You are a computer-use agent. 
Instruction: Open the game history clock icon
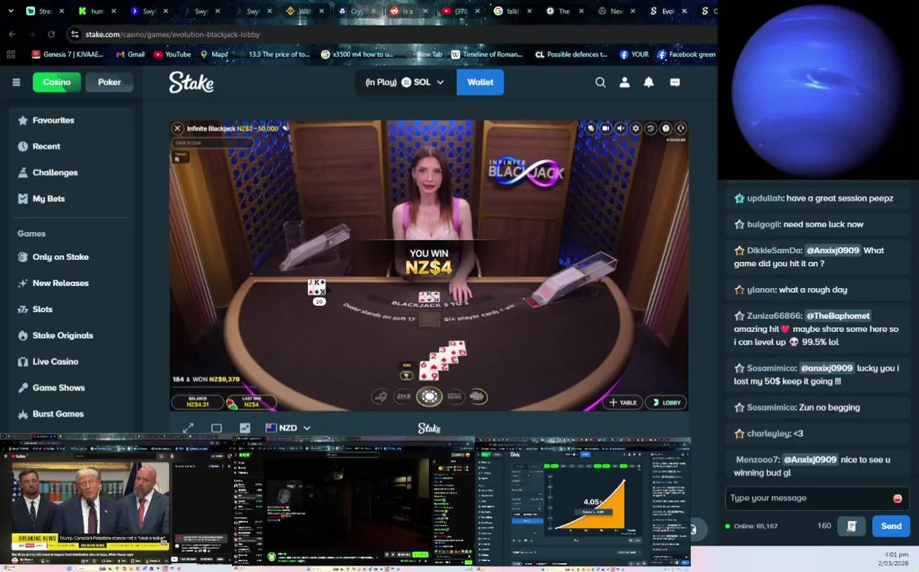[x=651, y=129]
